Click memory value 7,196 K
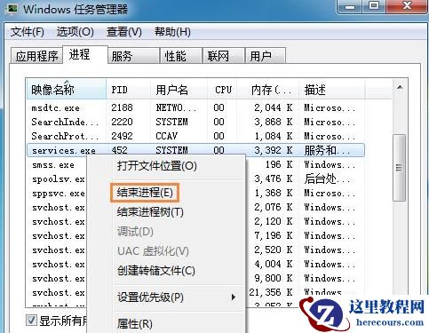Viewport: 429px width, 333px height. pyautogui.click(x=274, y=235)
